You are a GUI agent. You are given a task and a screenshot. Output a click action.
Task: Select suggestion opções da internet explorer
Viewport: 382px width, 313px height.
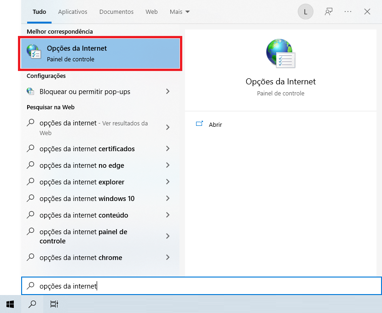click(82, 182)
